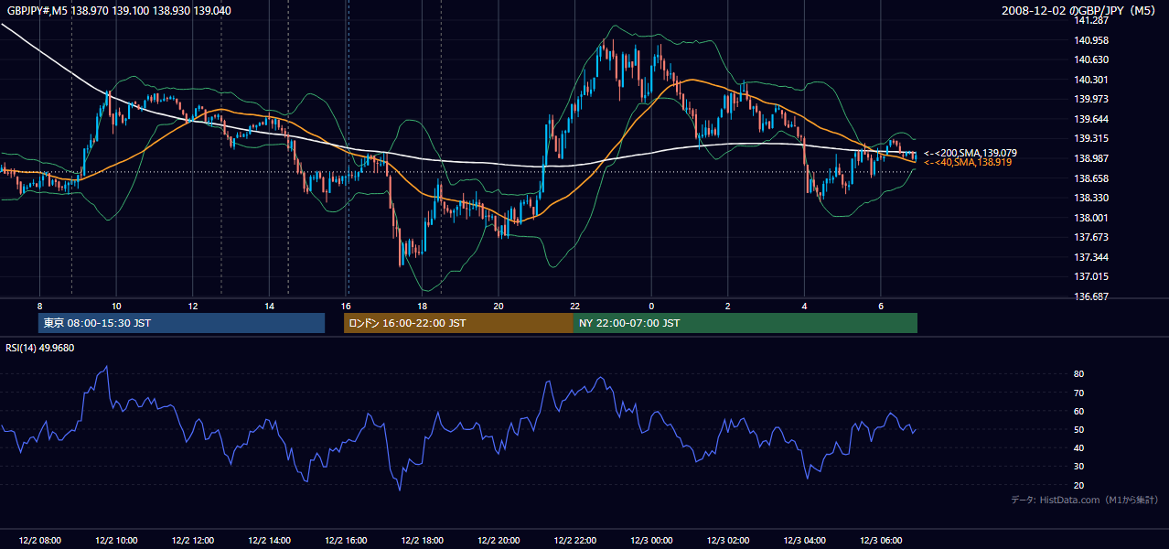Screen dimensions: 1169x549
Task: Click the RSI scale value 30
Action: (1078, 467)
